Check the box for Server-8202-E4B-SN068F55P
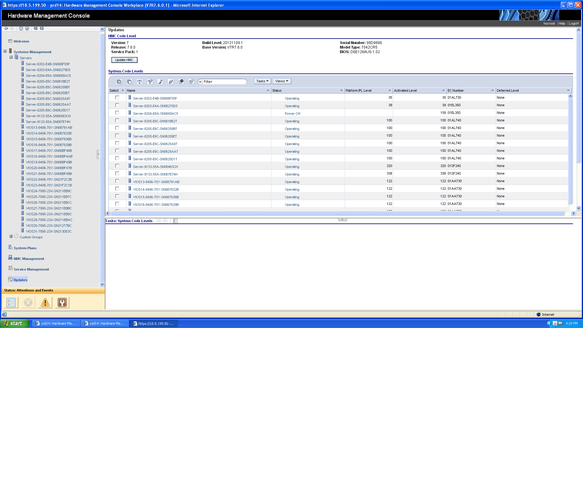The width and height of the screenshot is (583, 487). click(117, 98)
